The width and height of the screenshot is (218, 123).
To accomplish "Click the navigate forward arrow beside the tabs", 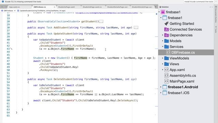I will [6, 7].
